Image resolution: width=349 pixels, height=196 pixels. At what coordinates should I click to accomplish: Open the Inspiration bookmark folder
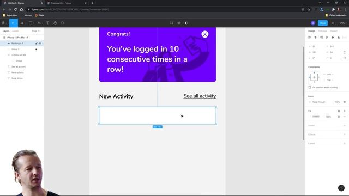[10, 15]
